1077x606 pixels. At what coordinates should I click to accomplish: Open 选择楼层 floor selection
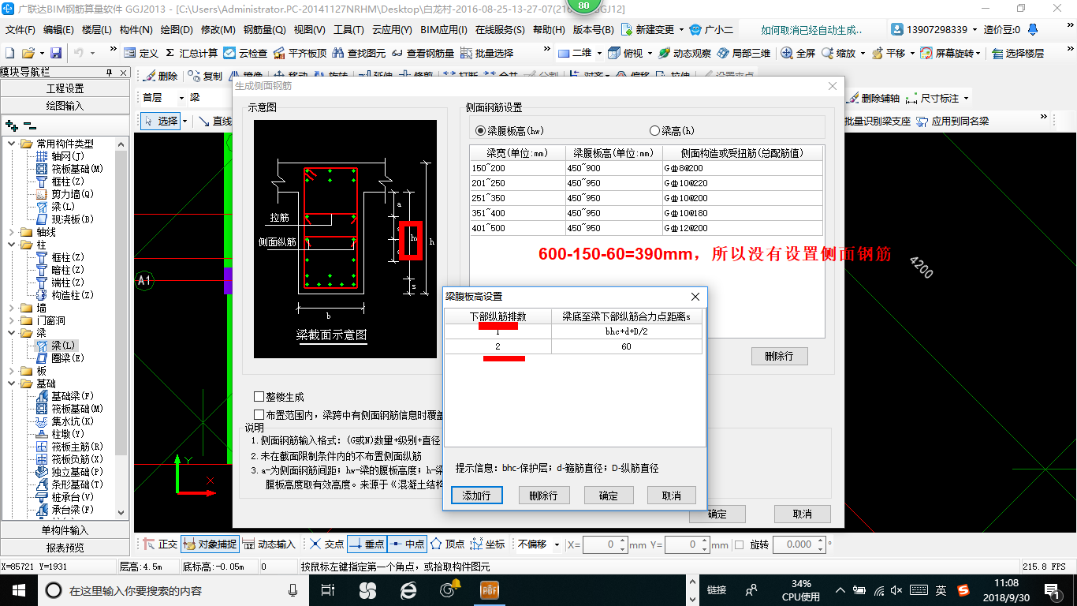tap(1019, 53)
